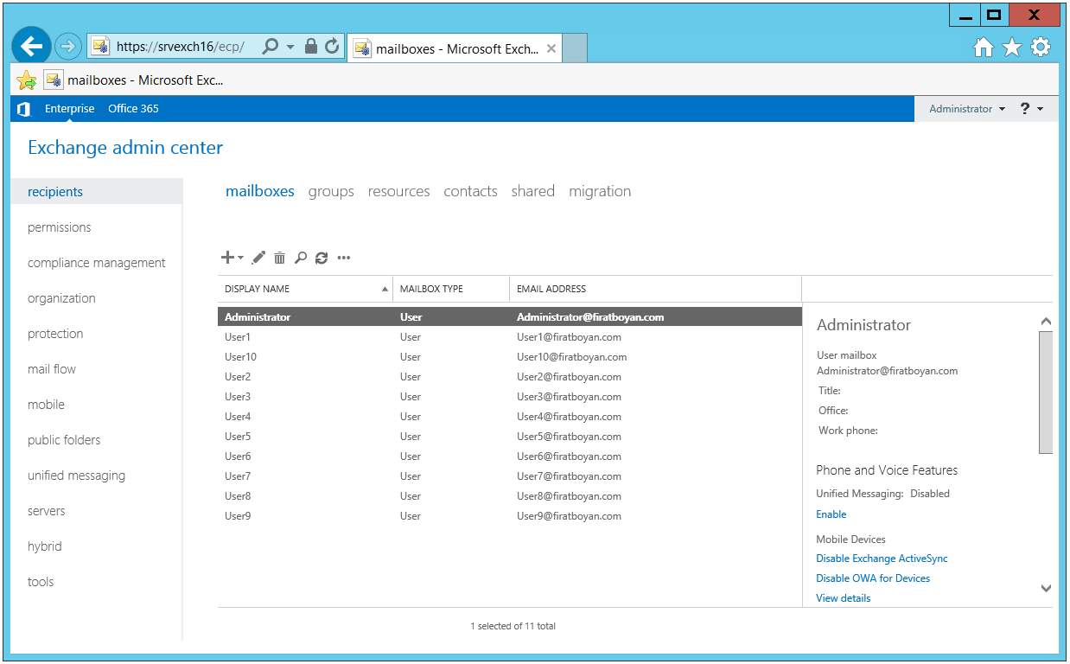Click the browser forward arrow button

coord(68,46)
